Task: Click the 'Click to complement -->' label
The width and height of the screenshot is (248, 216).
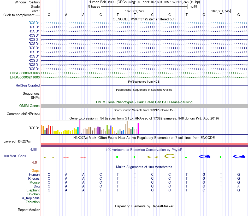Action: [21, 15]
